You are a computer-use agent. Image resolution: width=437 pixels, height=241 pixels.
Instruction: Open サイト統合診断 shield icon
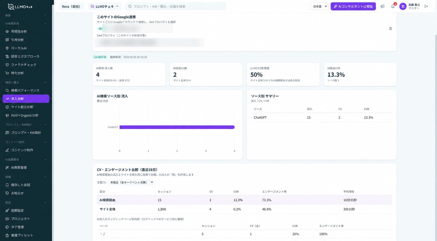coord(7,107)
